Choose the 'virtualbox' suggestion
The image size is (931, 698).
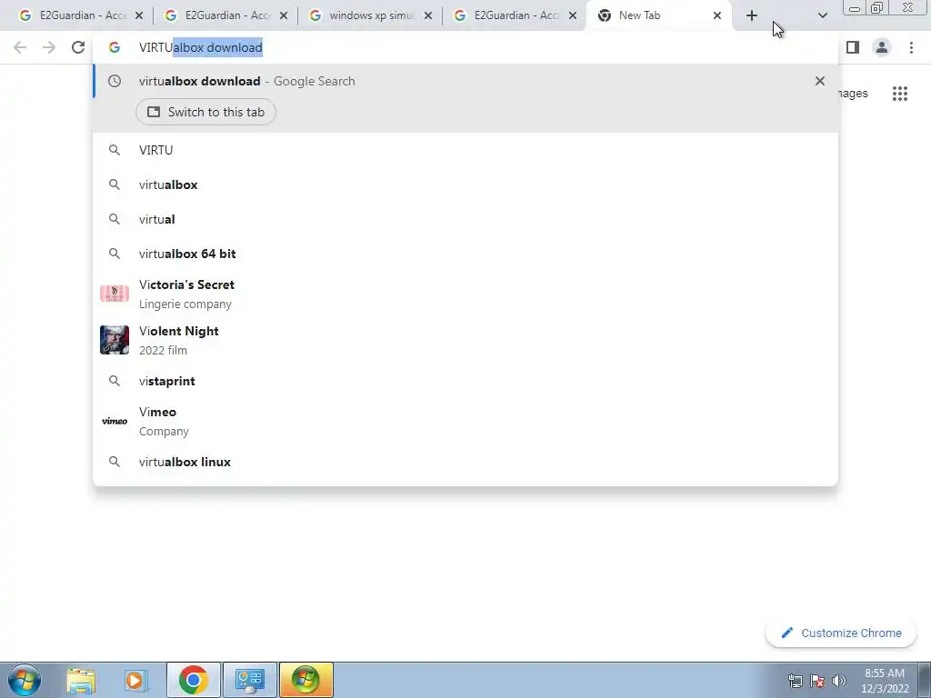click(x=465, y=184)
